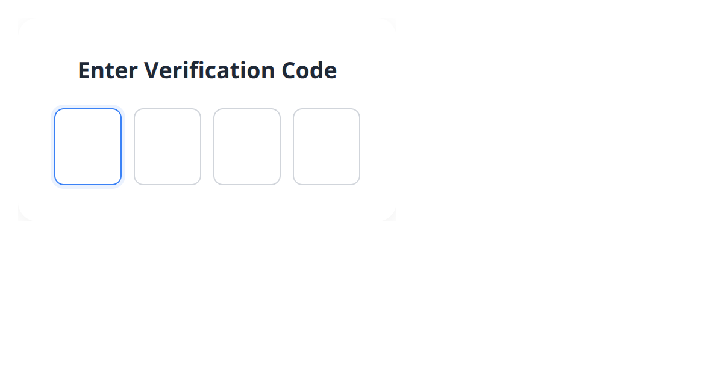This screenshot has height=379, width=723.
Task: Select the currently focused blue-highlighted code box
Action: [x=88, y=147]
